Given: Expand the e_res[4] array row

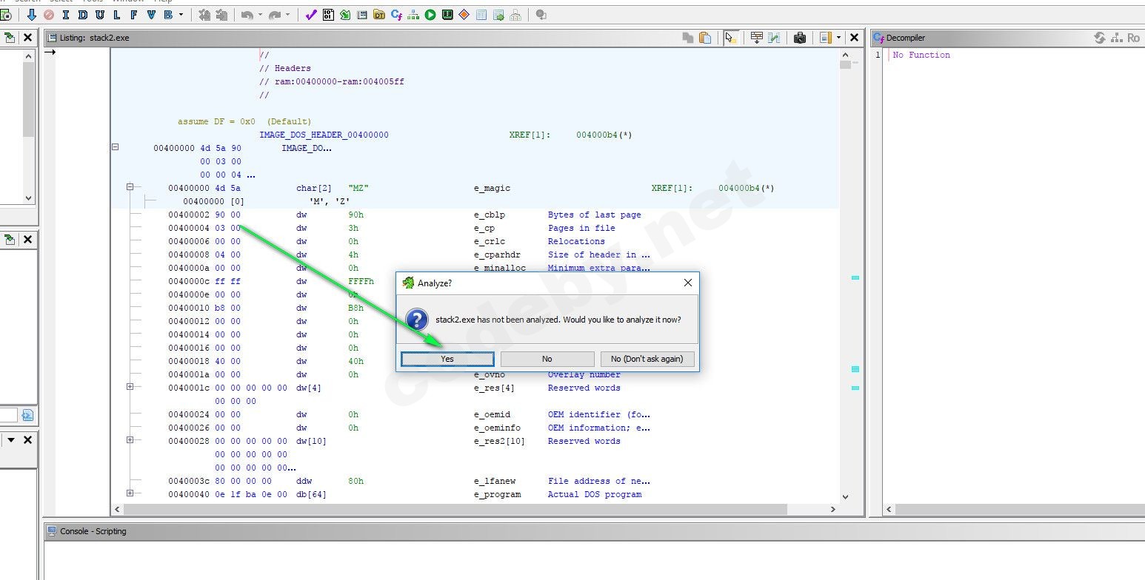Looking at the screenshot, I should click(x=130, y=387).
